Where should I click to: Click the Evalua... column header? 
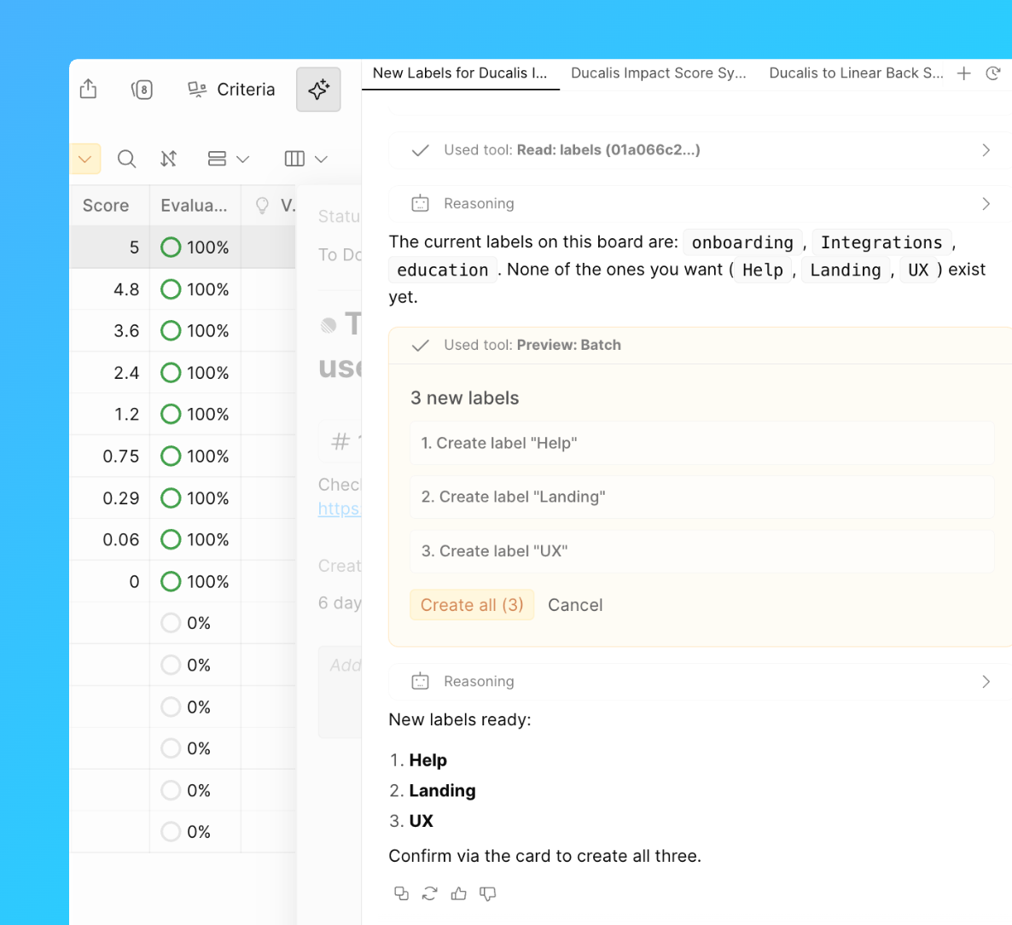click(194, 206)
